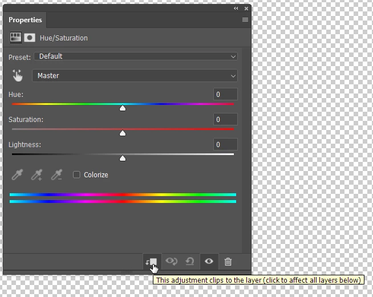Open the Properties panel flyout menu
Screen dimensions: 373x297
click(245, 20)
